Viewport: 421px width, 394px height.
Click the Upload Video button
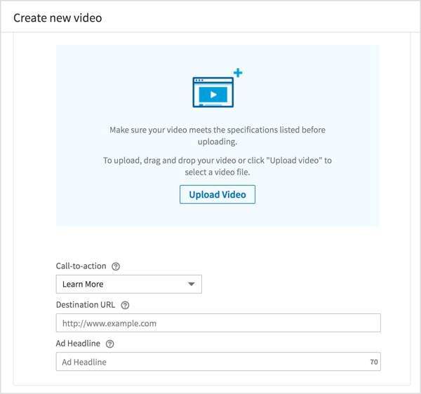[218, 194]
